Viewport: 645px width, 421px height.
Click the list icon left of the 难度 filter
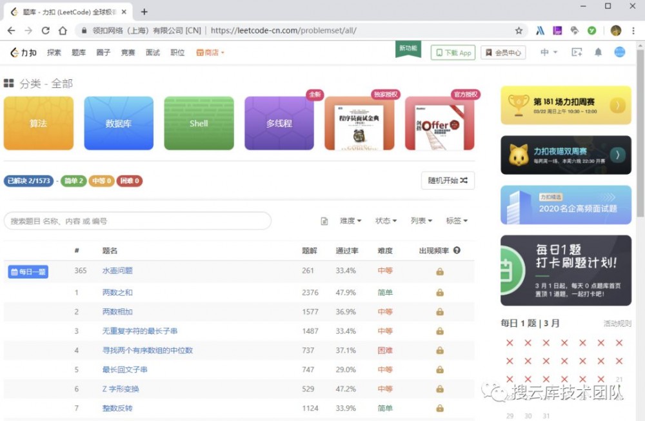(324, 220)
